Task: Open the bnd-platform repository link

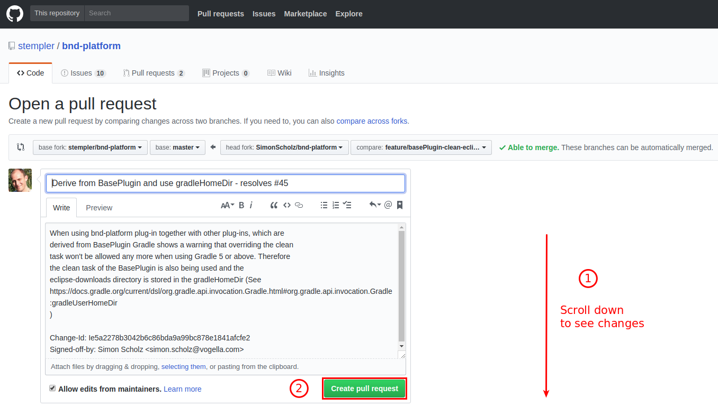Action: [91, 46]
